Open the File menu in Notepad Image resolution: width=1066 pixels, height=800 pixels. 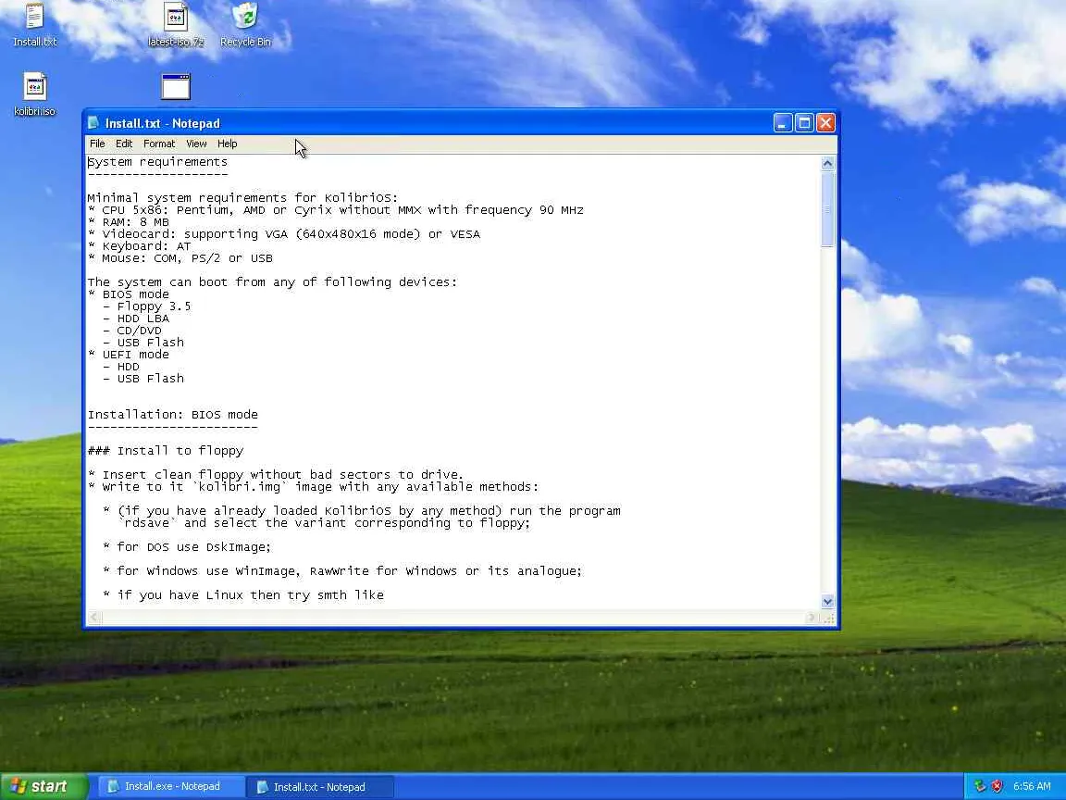click(97, 144)
